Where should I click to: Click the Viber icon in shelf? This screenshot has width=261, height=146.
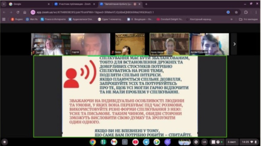click(x=167, y=142)
